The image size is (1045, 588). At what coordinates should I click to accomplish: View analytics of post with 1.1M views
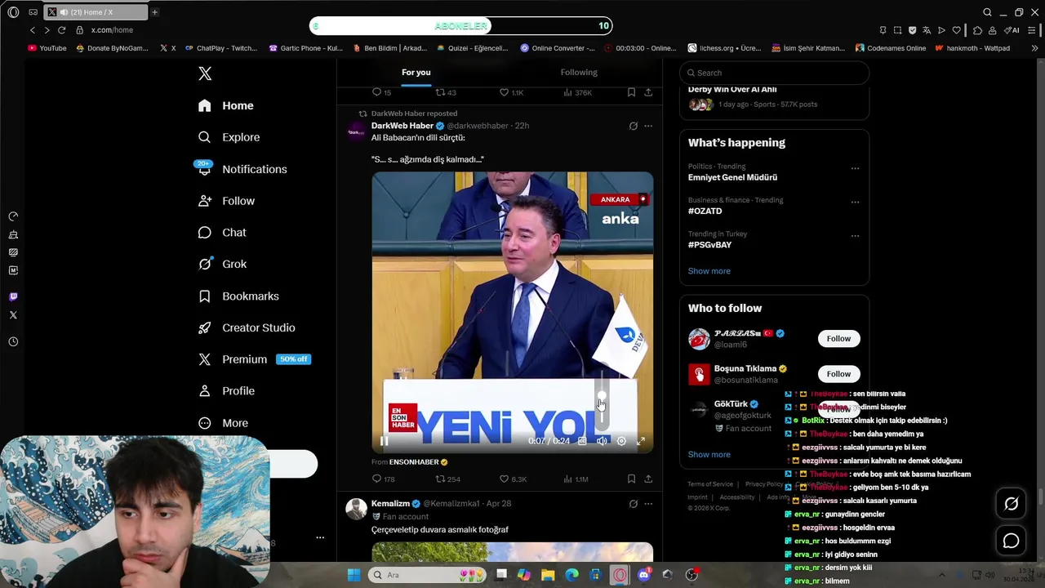click(576, 479)
